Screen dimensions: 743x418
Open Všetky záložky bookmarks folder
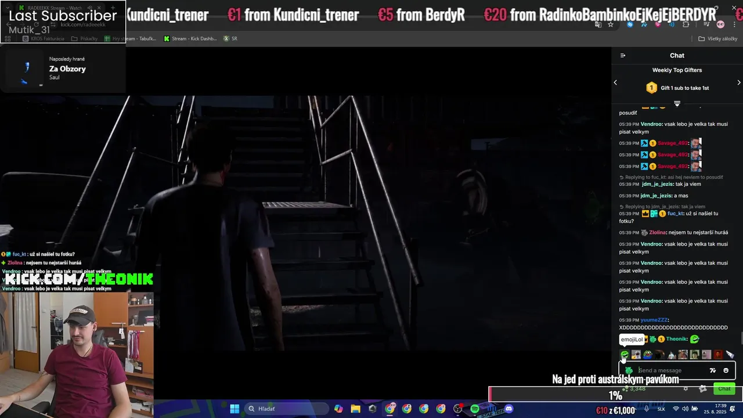pos(717,39)
